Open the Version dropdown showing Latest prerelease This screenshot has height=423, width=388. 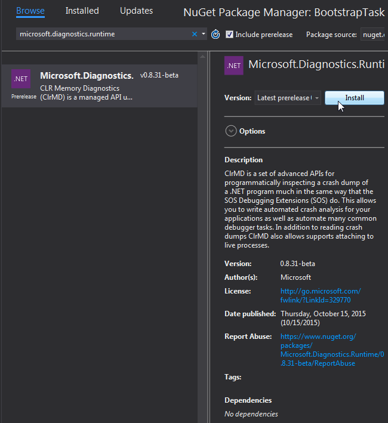click(x=287, y=98)
